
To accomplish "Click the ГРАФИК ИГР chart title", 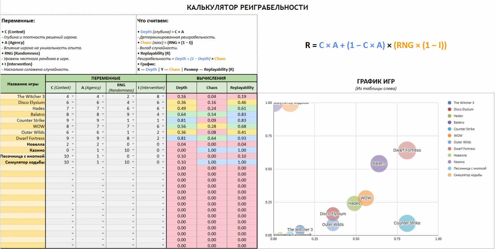I will tap(376, 81).
